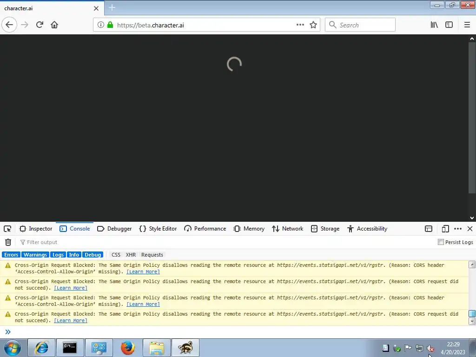The width and height of the screenshot is (476, 357).
Task: Open the Windows Start menu
Action: pyautogui.click(x=13, y=348)
